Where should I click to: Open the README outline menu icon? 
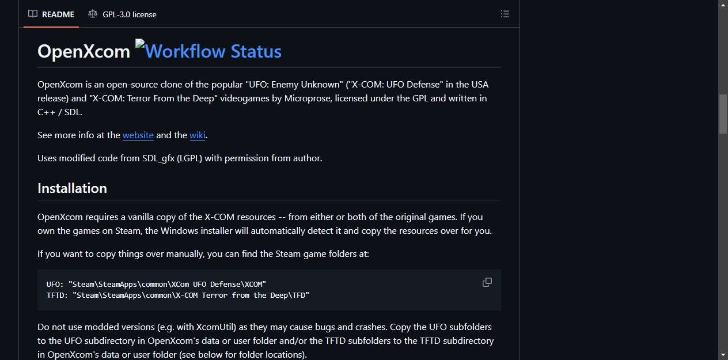click(505, 14)
